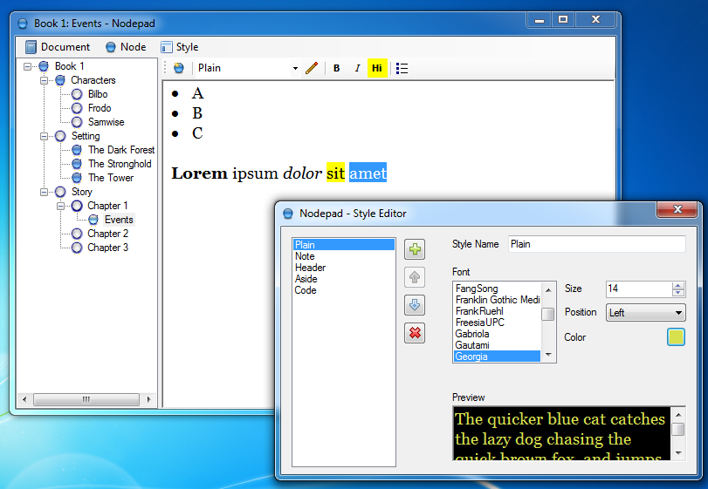This screenshot has width=708, height=489.
Task: Click the Events node icon in tree
Action: coord(93,220)
